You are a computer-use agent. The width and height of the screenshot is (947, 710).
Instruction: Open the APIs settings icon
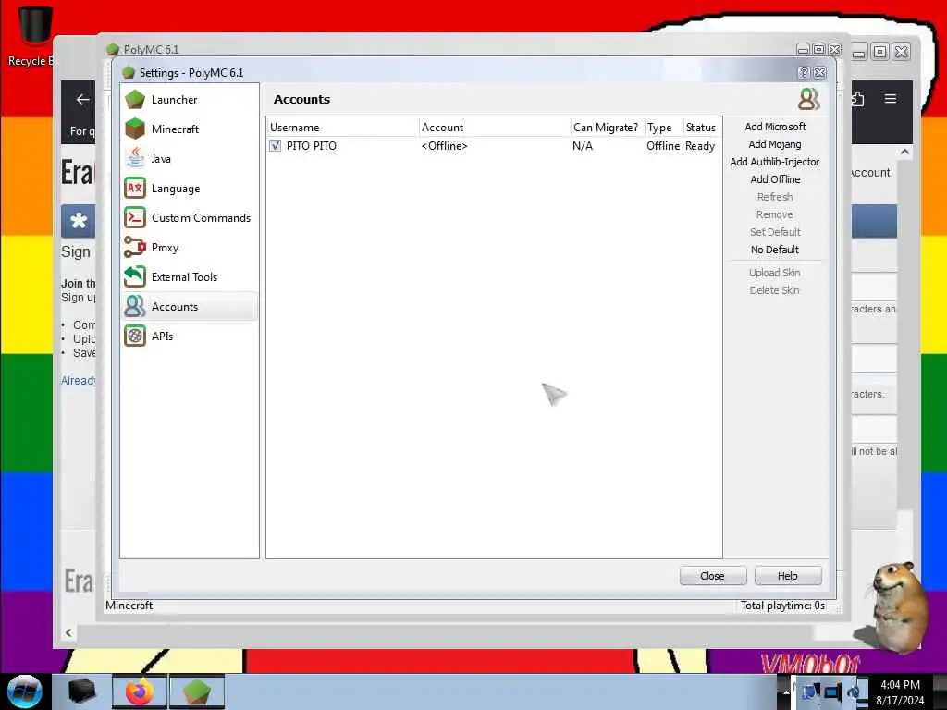pos(135,337)
